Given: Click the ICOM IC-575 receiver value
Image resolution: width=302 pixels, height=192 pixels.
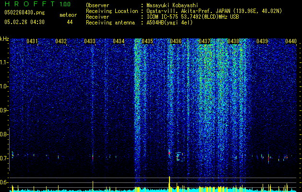Looking at the screenshot, I should [193, 17].
